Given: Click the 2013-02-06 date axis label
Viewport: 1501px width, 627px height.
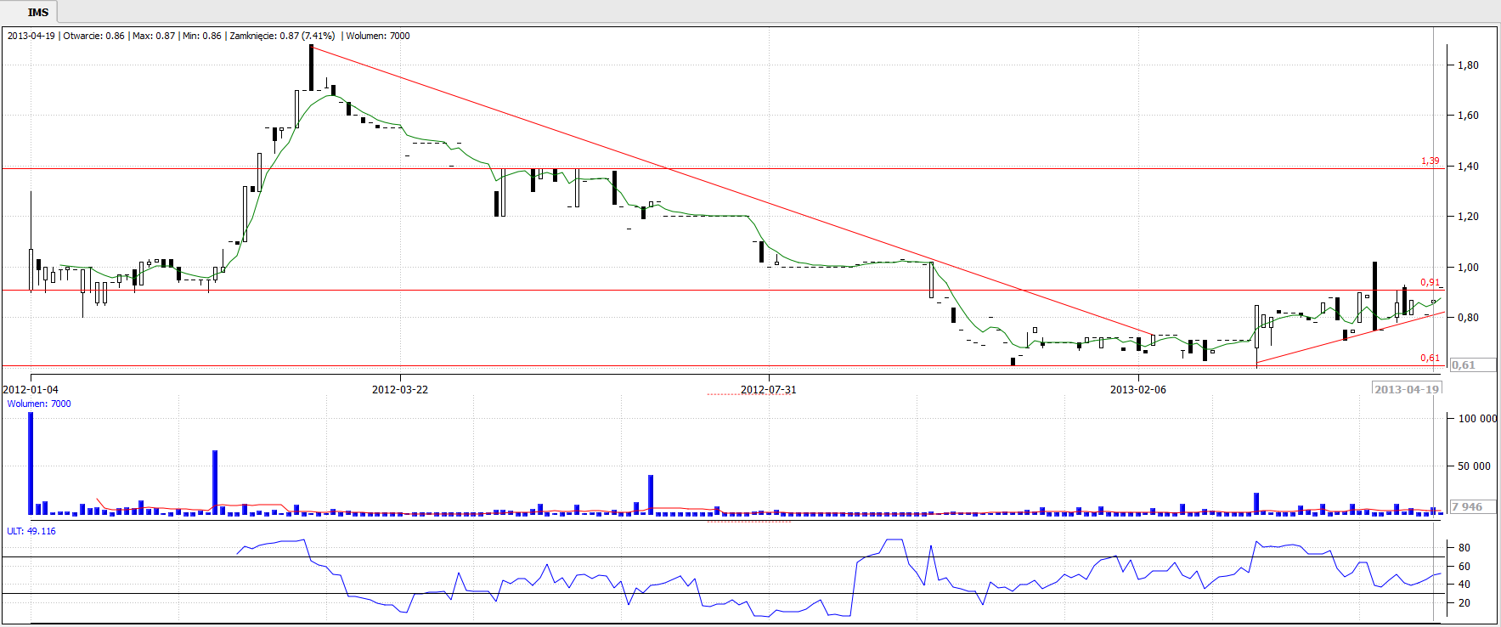Looking at the screenshot, I should click(1137, 389).
